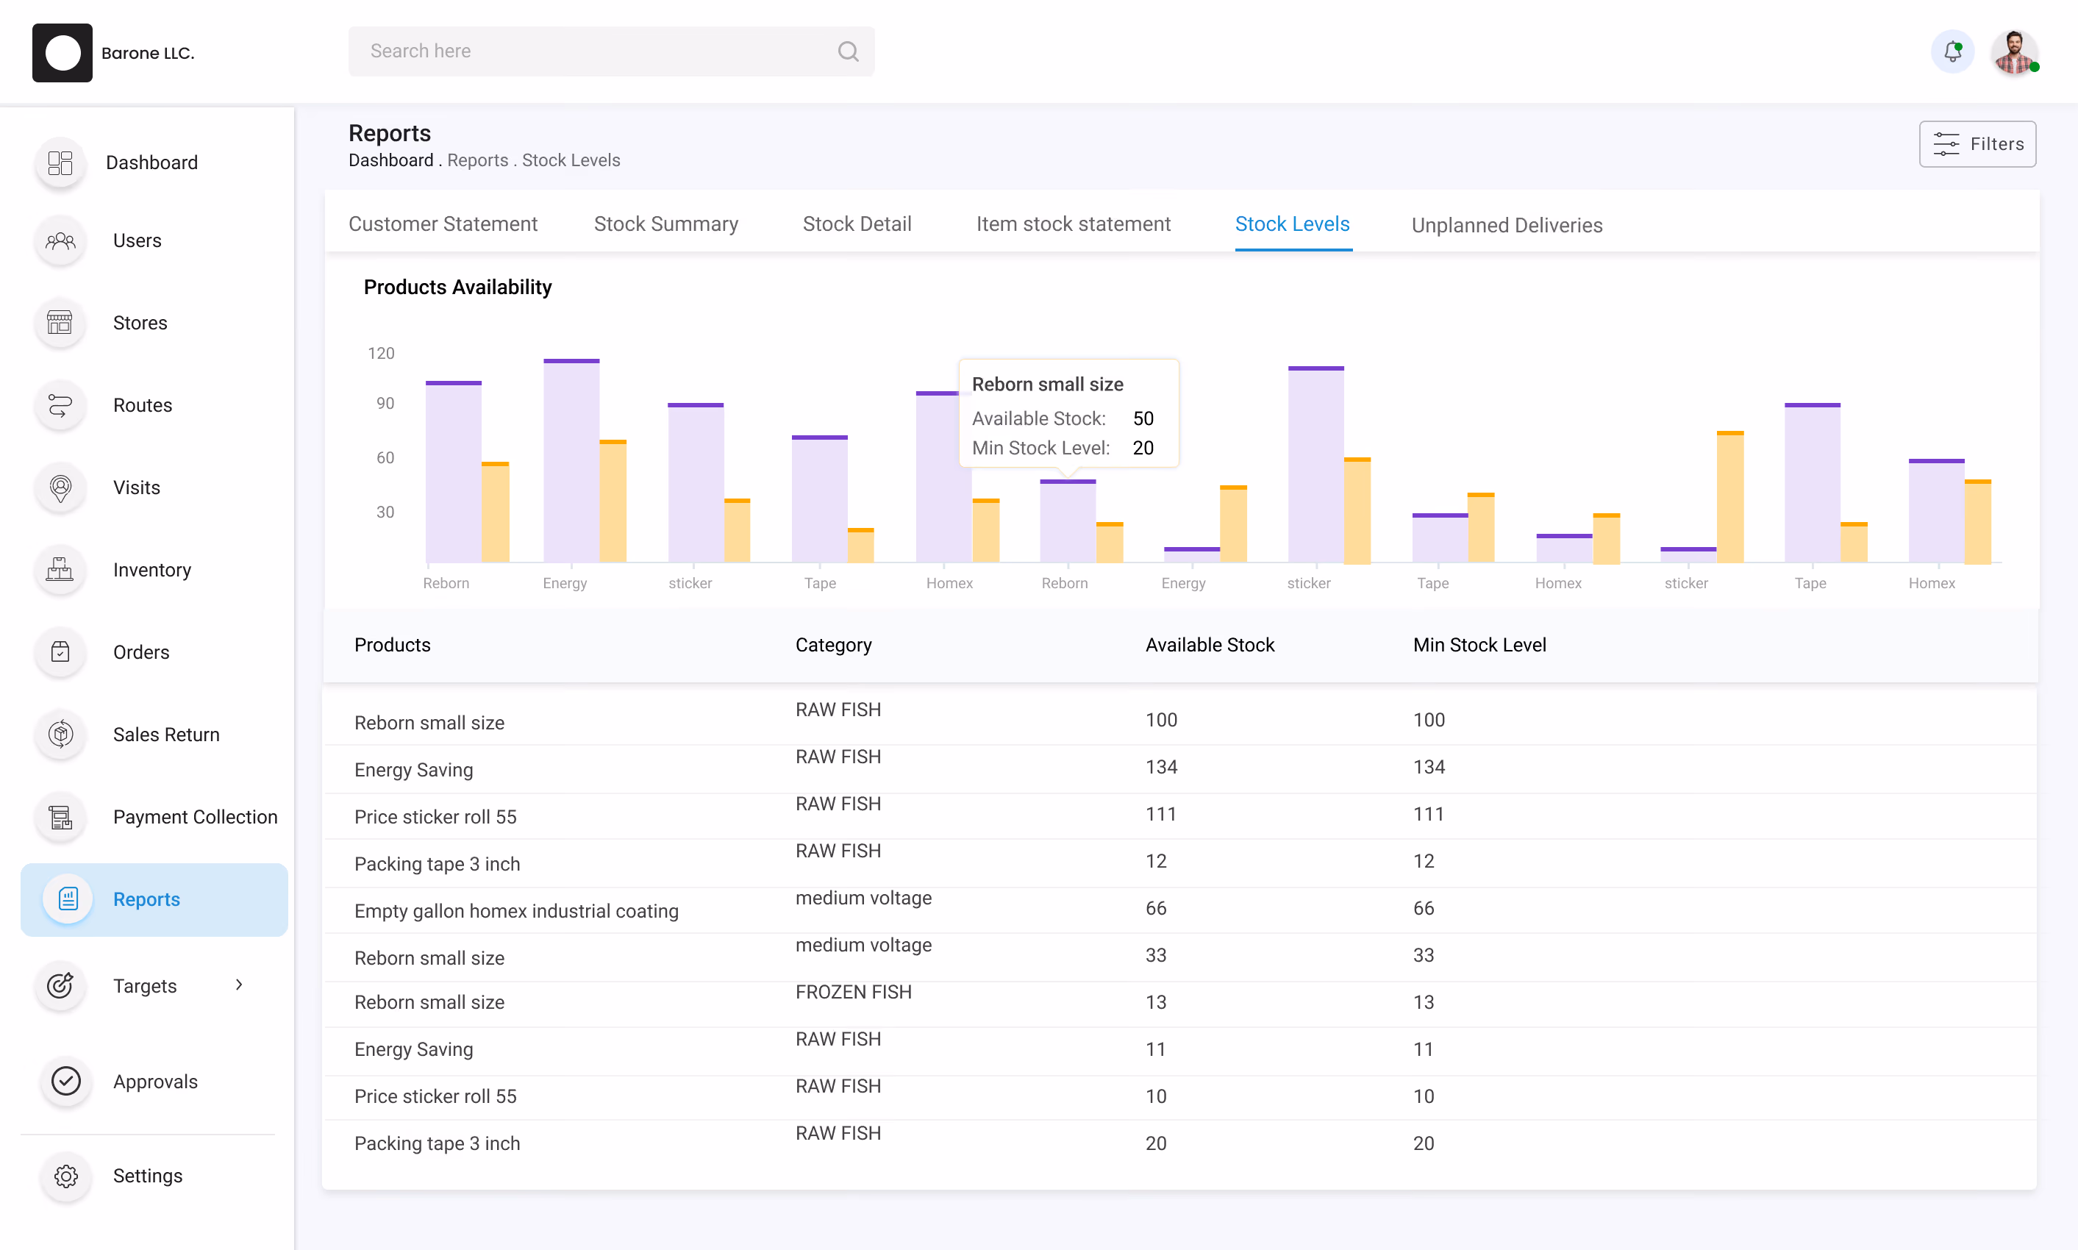Select the Empty gallon homex industrial coating row
The image size is (2078, 1250).
[x=1179, y=910]
